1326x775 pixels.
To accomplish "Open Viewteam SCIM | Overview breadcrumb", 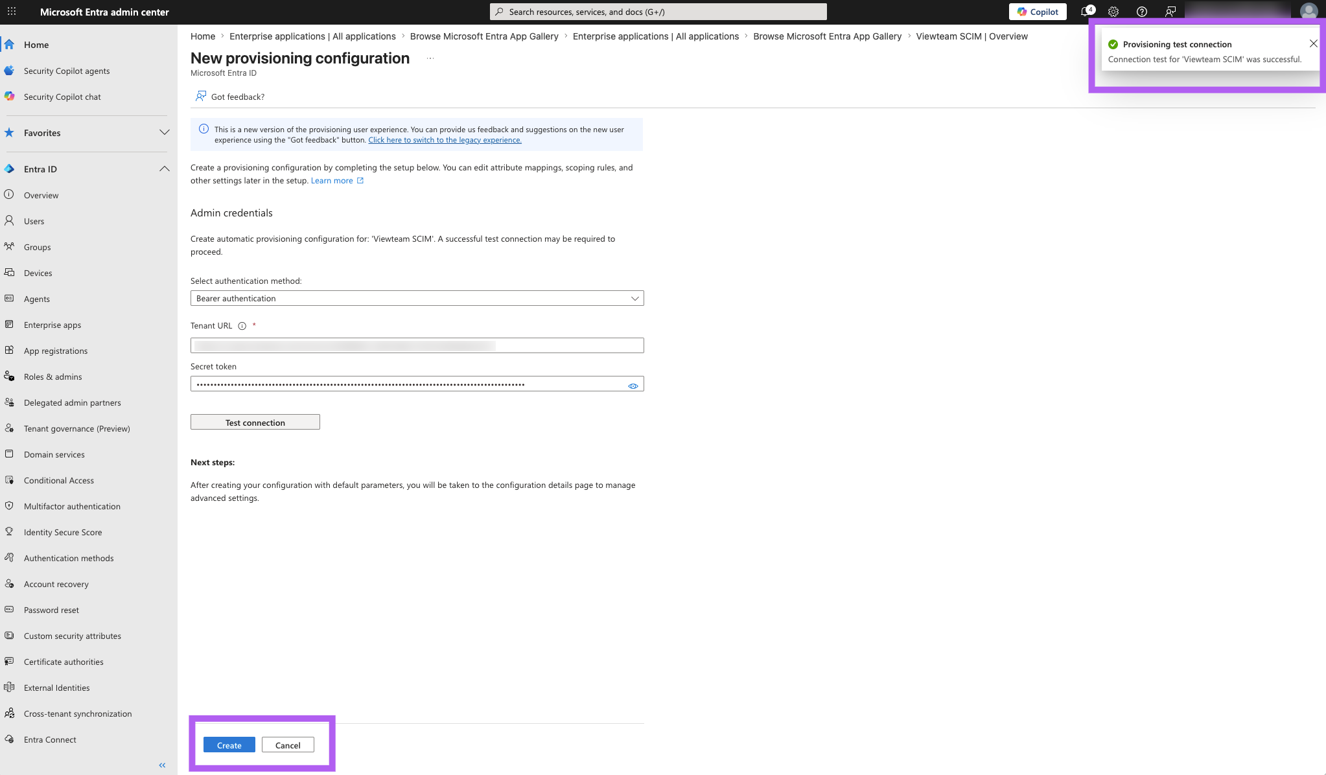I will click(x=971, y=36).
